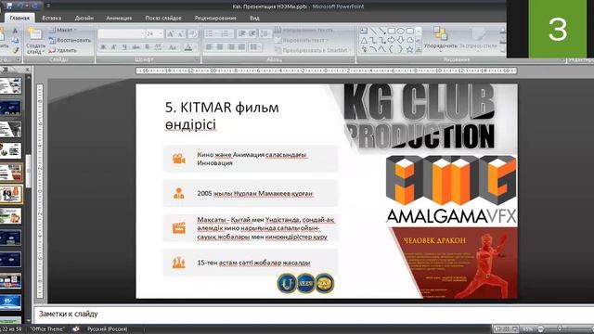Viewport: 594px width, 334px height.
Task: Select the triangle shape
Action: click(364, 40)
